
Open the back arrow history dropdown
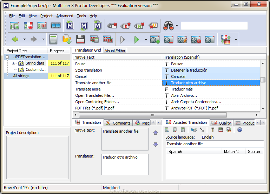tap(24, 39)
